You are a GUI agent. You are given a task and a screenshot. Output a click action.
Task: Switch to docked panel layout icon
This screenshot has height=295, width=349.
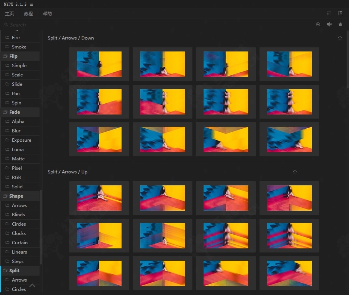coord(340,13)
